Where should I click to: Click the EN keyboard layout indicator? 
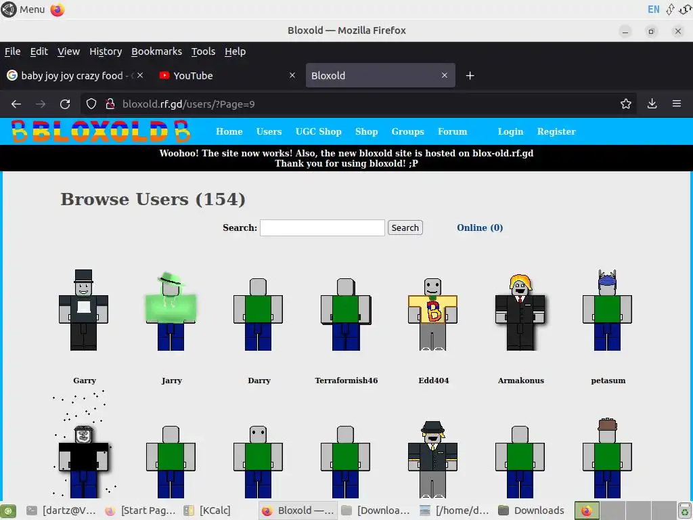(x=653, y=9)
